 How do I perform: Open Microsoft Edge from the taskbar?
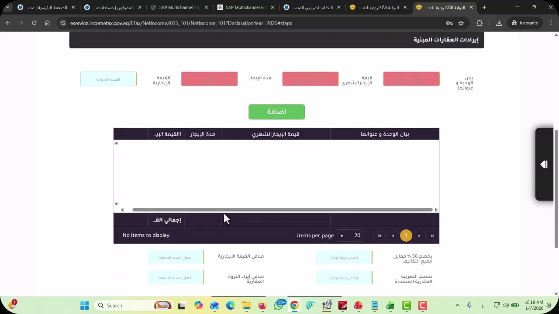coord(230,305)
